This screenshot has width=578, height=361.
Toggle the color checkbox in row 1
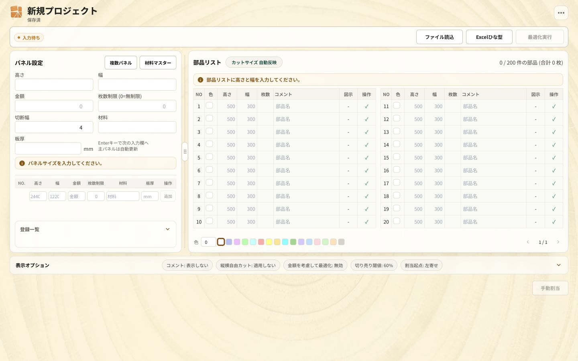tap(209, 105)
